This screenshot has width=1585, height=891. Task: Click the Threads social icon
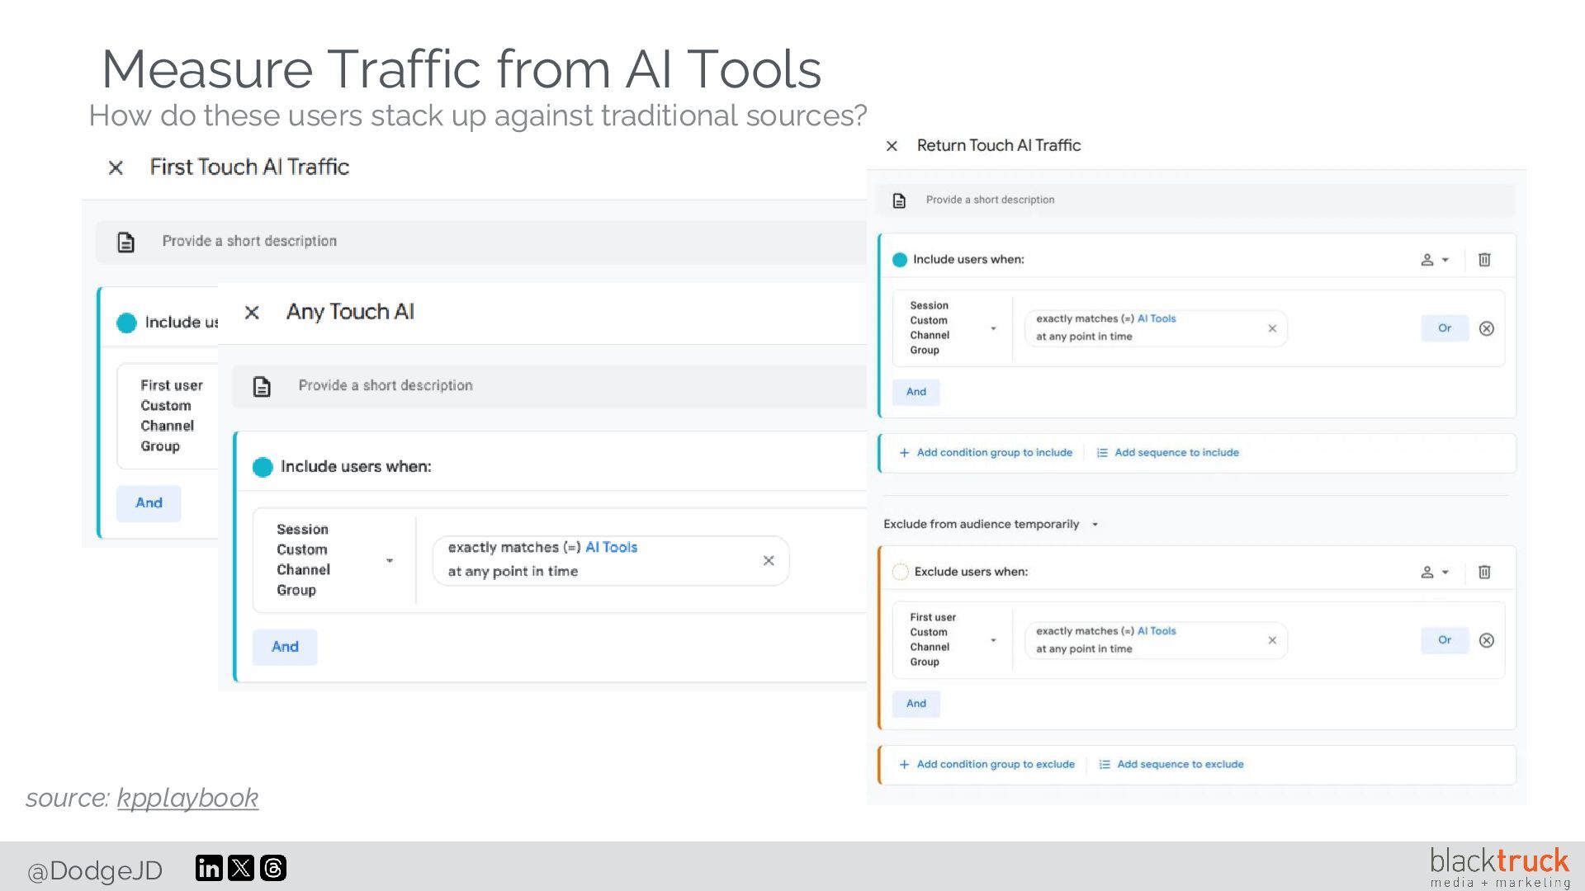273,868
